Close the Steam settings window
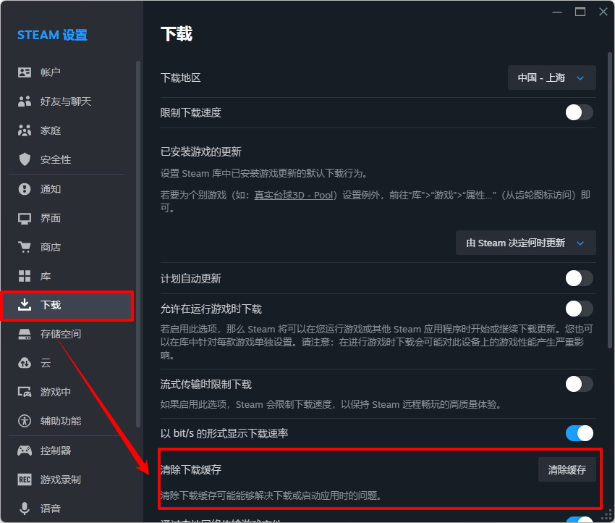 click(x=603, y=12)
